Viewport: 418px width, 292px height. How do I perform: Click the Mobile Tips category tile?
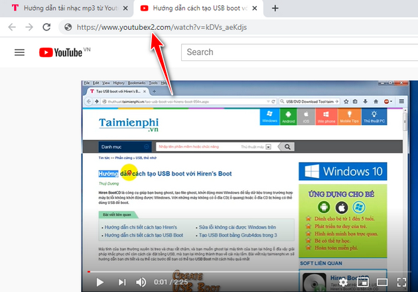pos(349,117)
